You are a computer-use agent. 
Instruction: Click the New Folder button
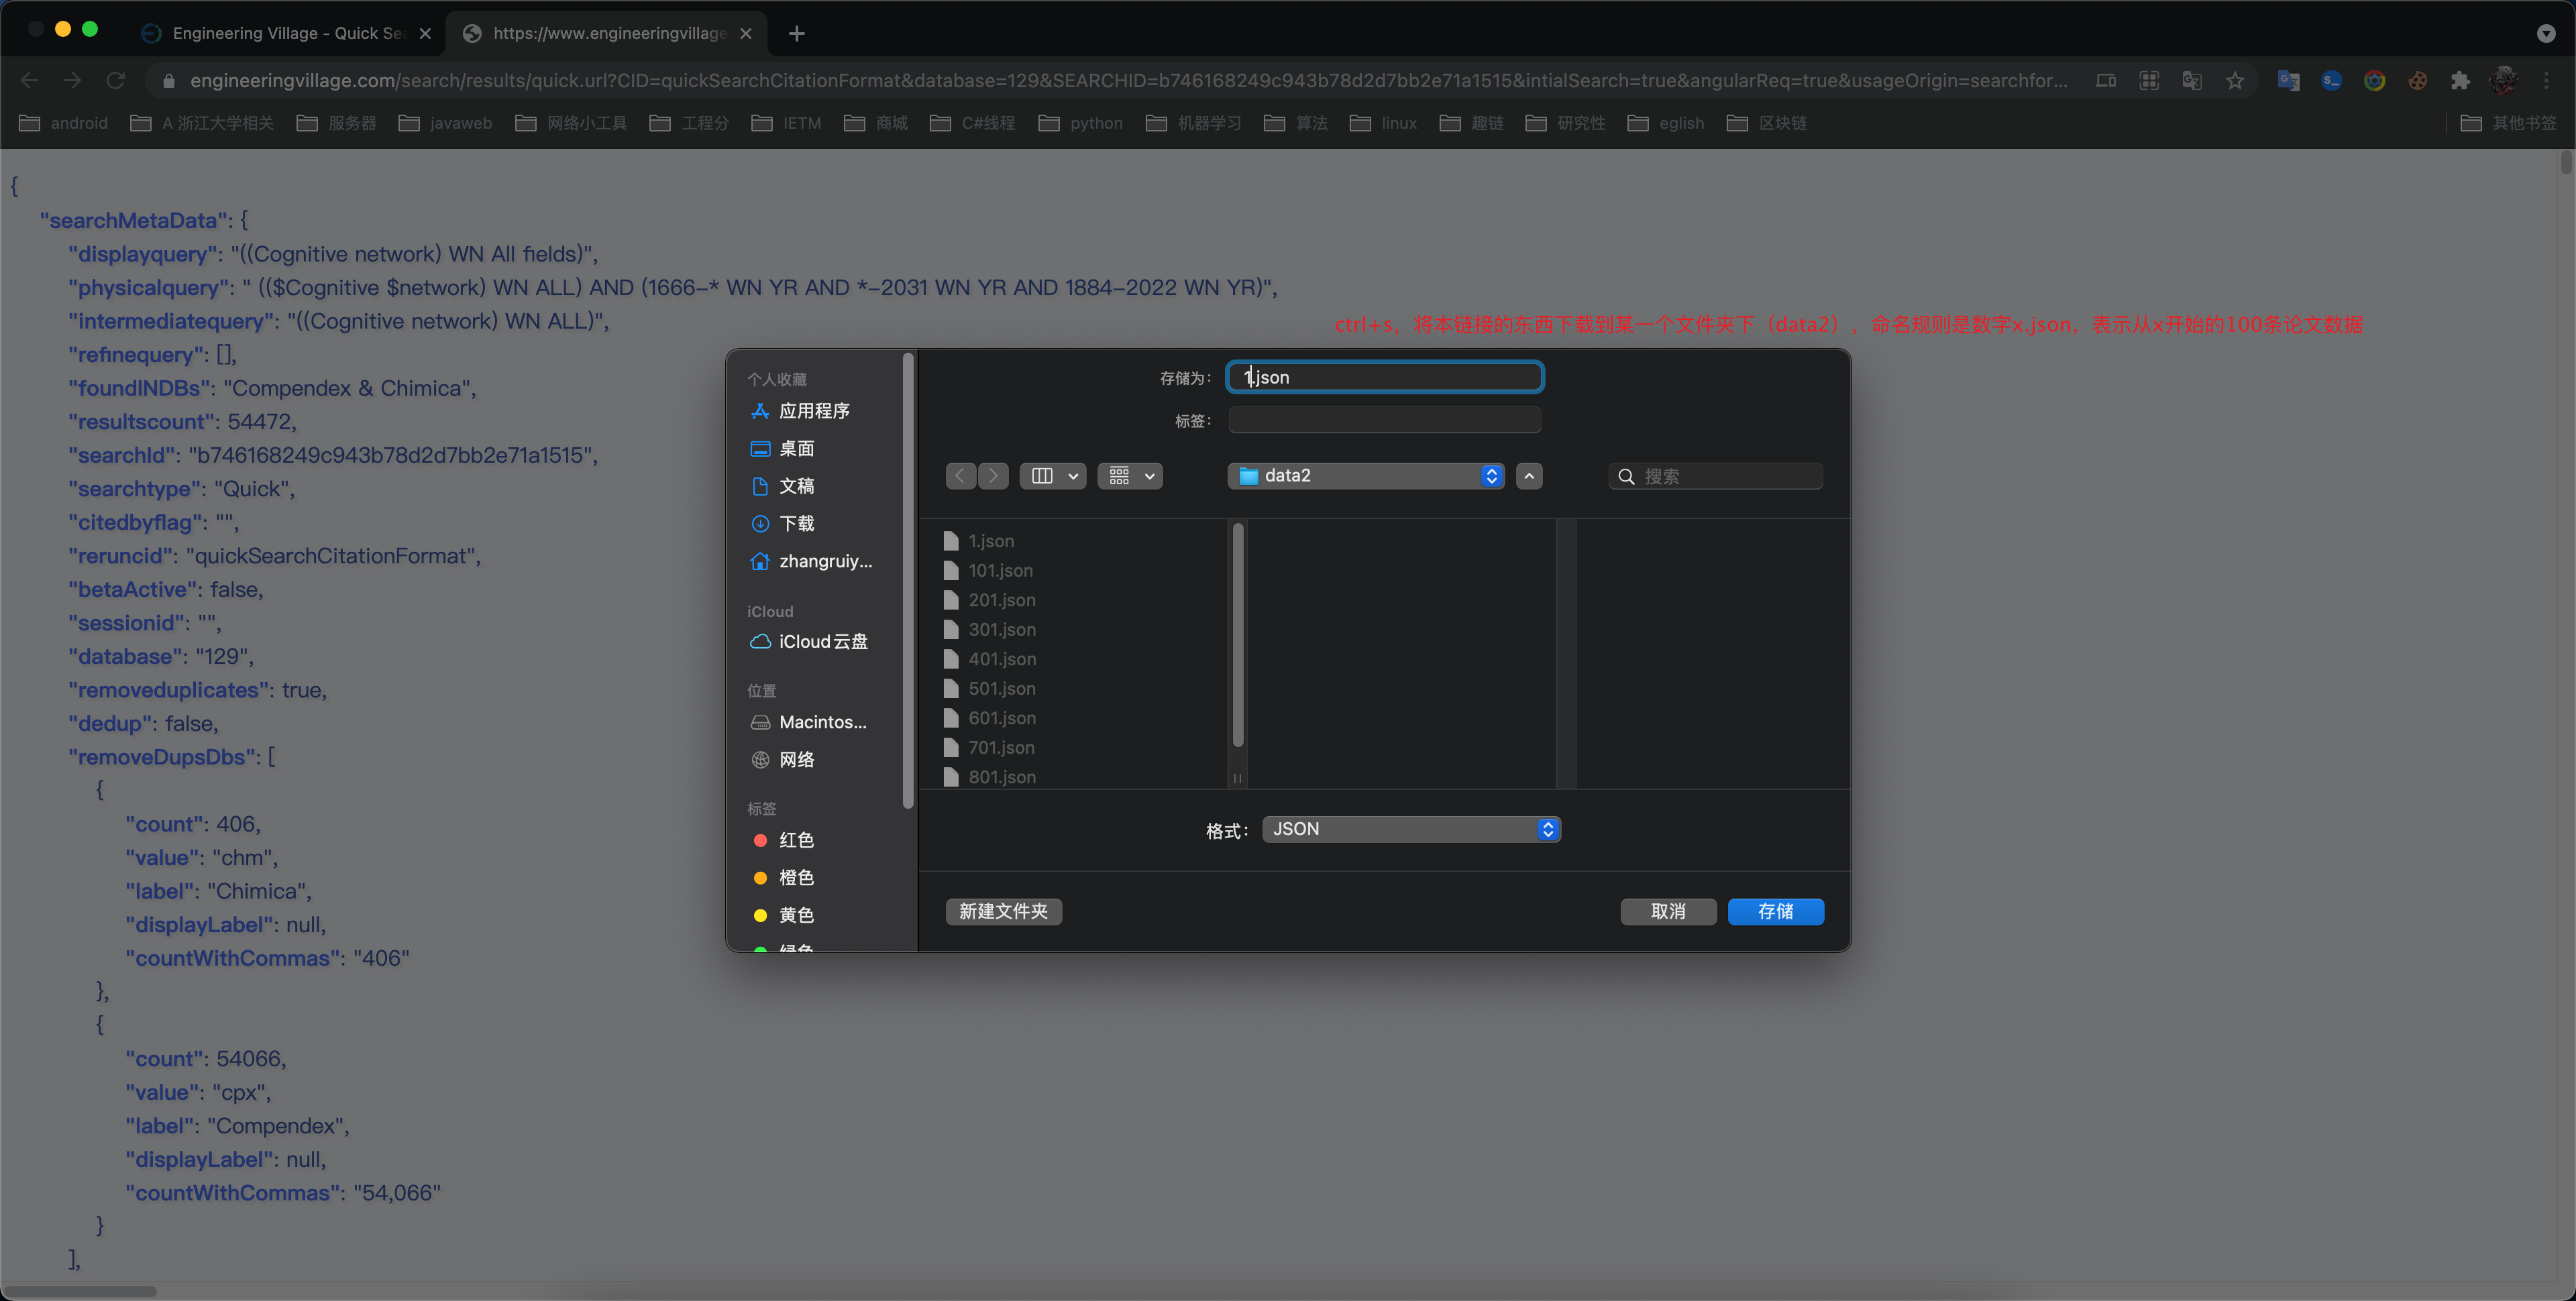(x=1003, y=911)
